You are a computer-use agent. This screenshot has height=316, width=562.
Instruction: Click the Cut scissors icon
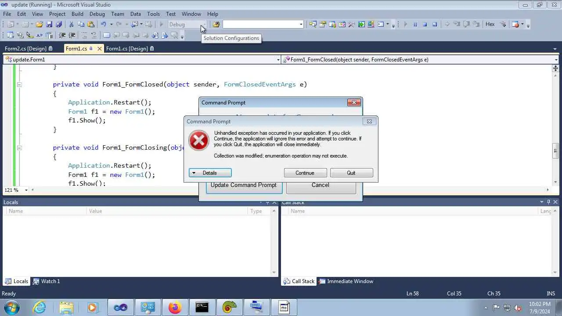pyautogui.click(x=71, y=25)
